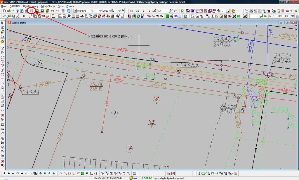Toggle the B checkbox
The image size is (299, 180).
[283, 16]
